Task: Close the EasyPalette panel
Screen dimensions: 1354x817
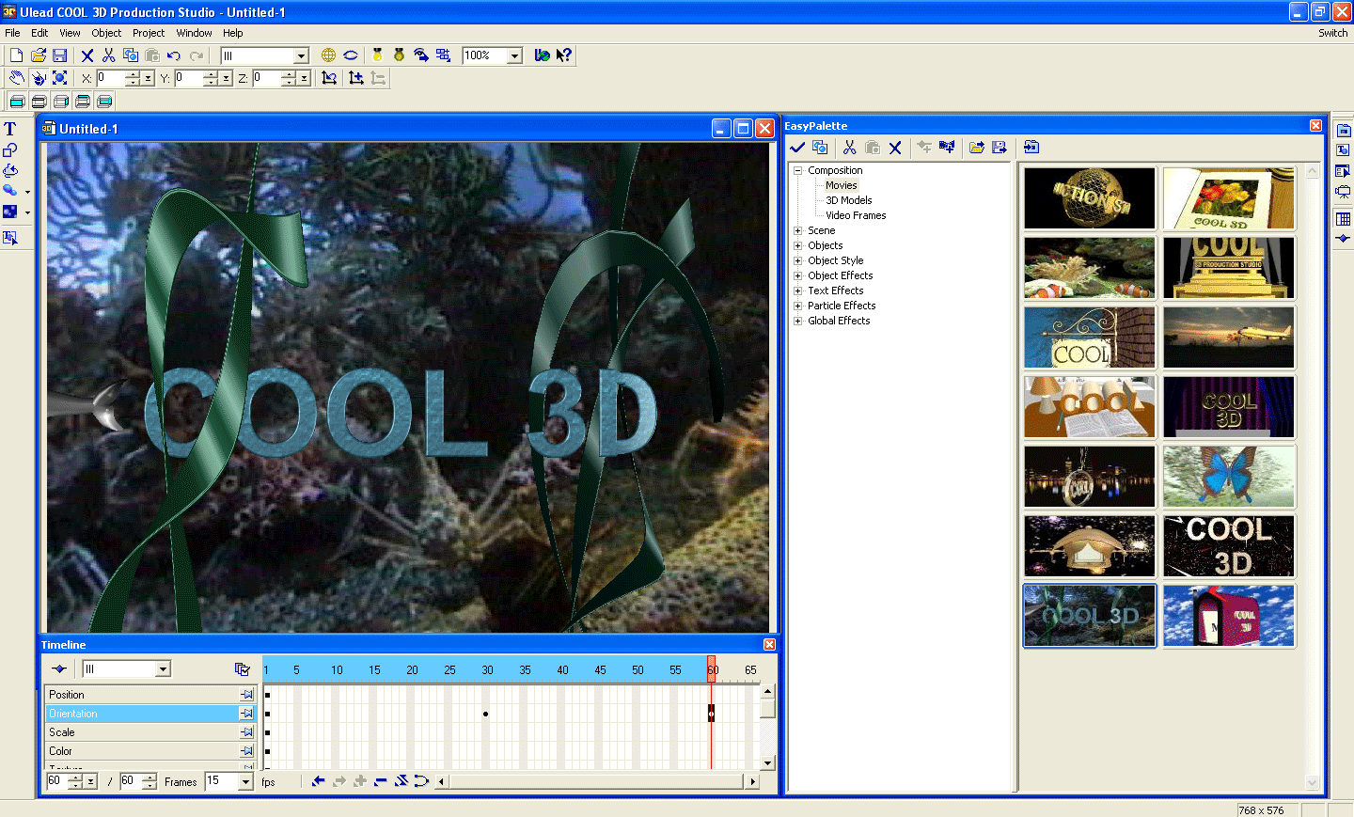Action: click(x=1315, y=126)
